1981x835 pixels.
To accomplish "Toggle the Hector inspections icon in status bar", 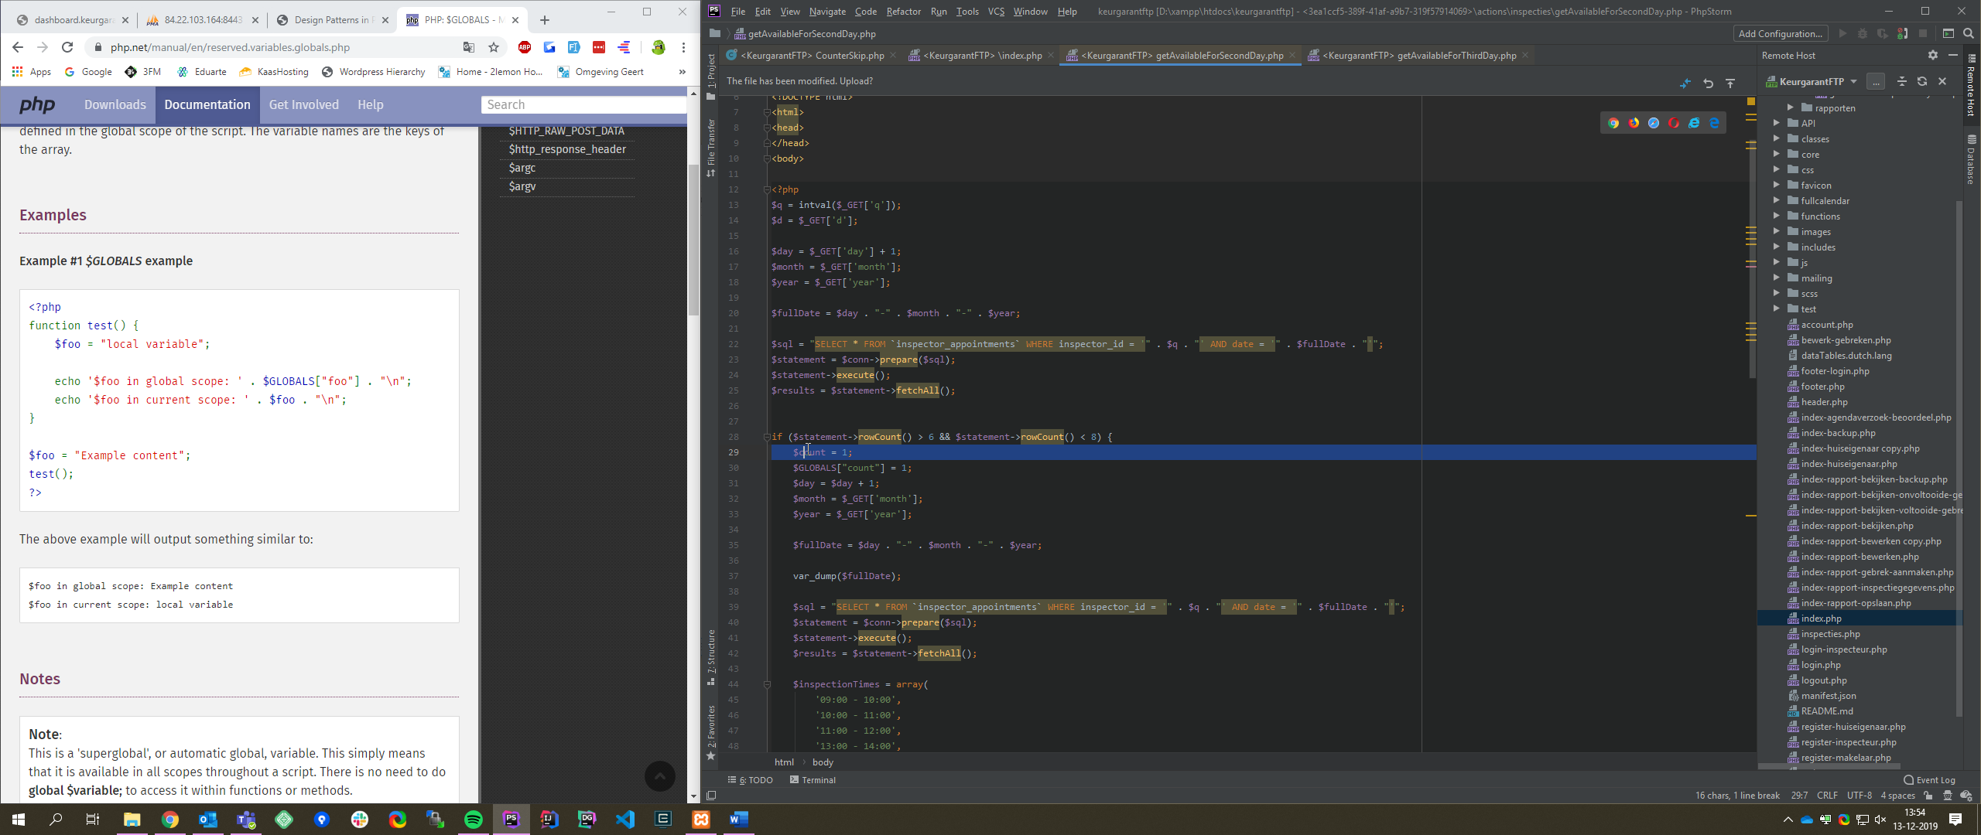I will (x=1948, y=796).
